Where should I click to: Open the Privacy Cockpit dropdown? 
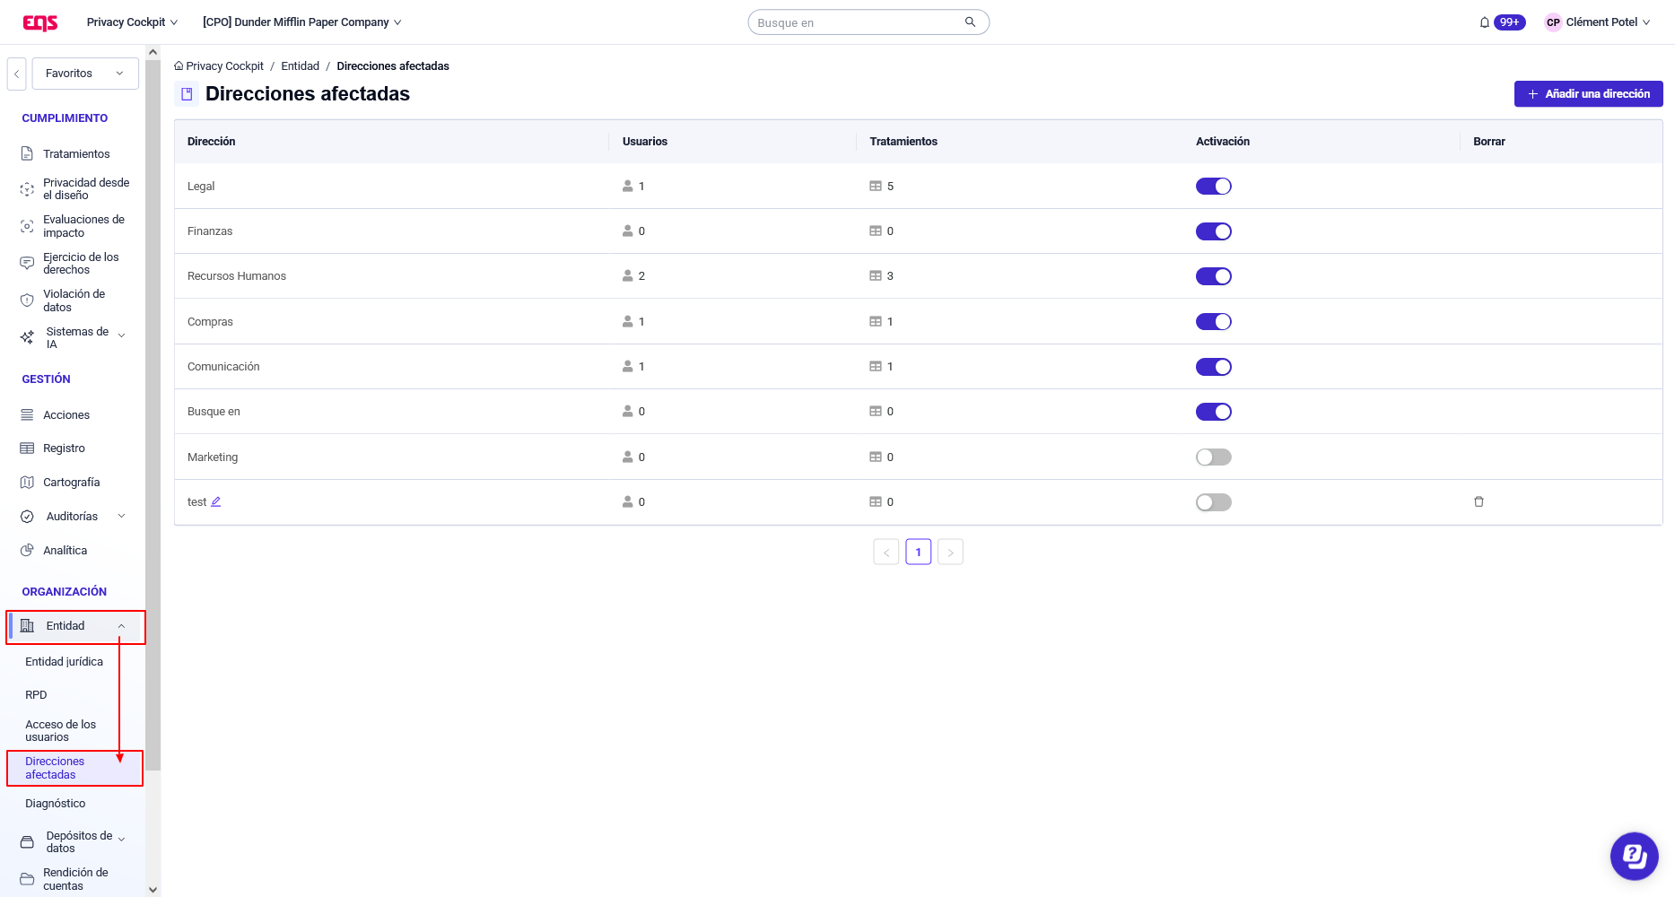(x=132, y=22)
